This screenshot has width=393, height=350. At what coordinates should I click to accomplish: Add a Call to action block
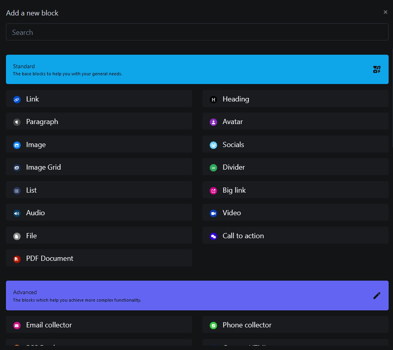(295, 236)
